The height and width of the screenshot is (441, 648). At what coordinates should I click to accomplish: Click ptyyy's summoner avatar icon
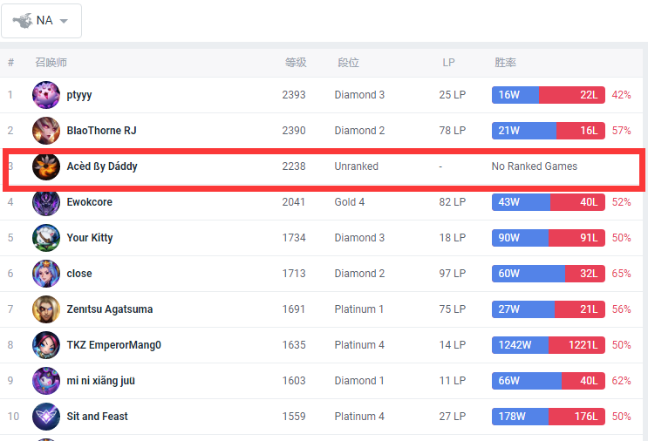point(46,95)
